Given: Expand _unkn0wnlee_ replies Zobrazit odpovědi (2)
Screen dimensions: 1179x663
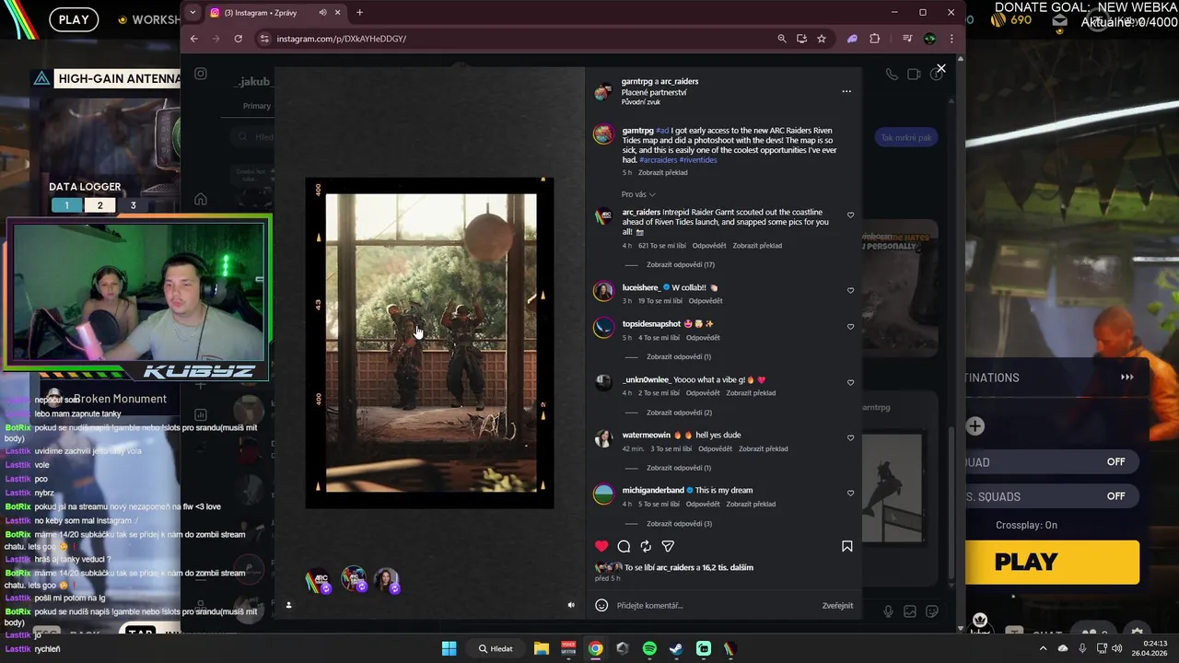Looking at the screenshot, I should (679, 413).
